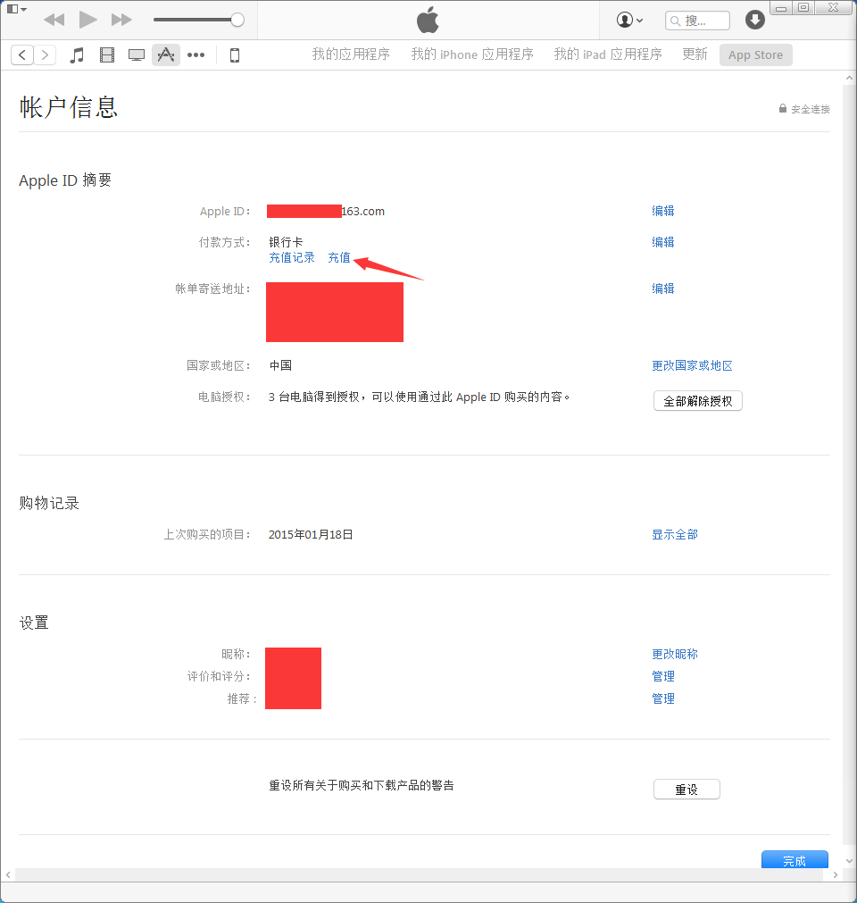This screenshot has width=857, height=903.
Task: Click the Apple logo in header
Action: tap(428, 21)
